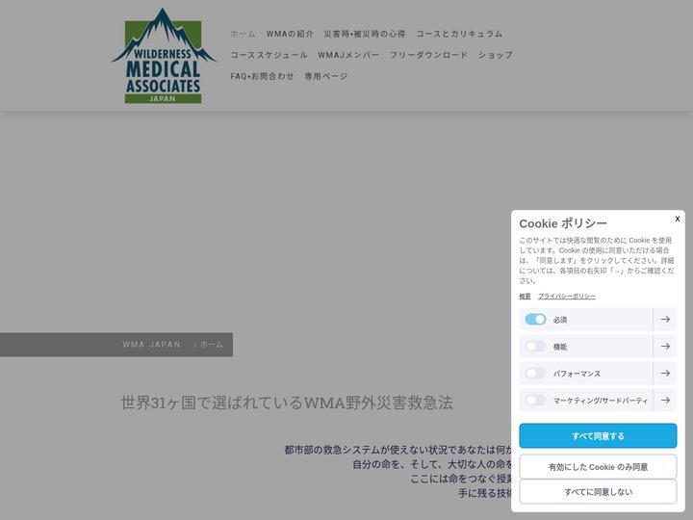
Task: Click ホーム in the breadcrumb bar
Action: click(x=212, y=345)
